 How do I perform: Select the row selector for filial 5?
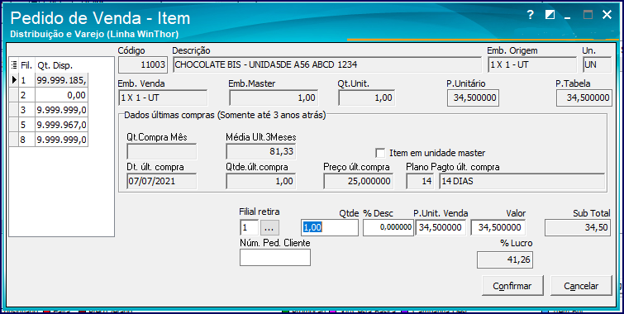point(14,125)
